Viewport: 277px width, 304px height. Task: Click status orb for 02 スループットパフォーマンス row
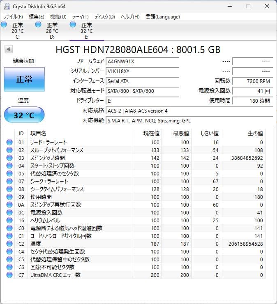point(9,150)
